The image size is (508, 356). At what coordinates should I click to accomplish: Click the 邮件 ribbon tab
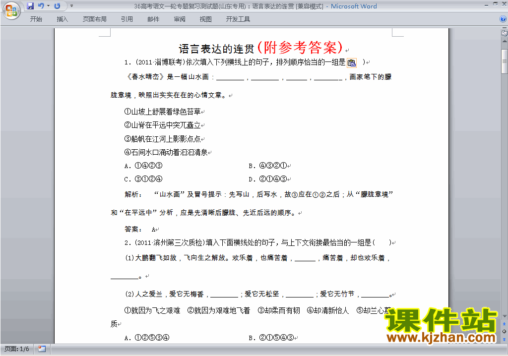pos(153,19)
